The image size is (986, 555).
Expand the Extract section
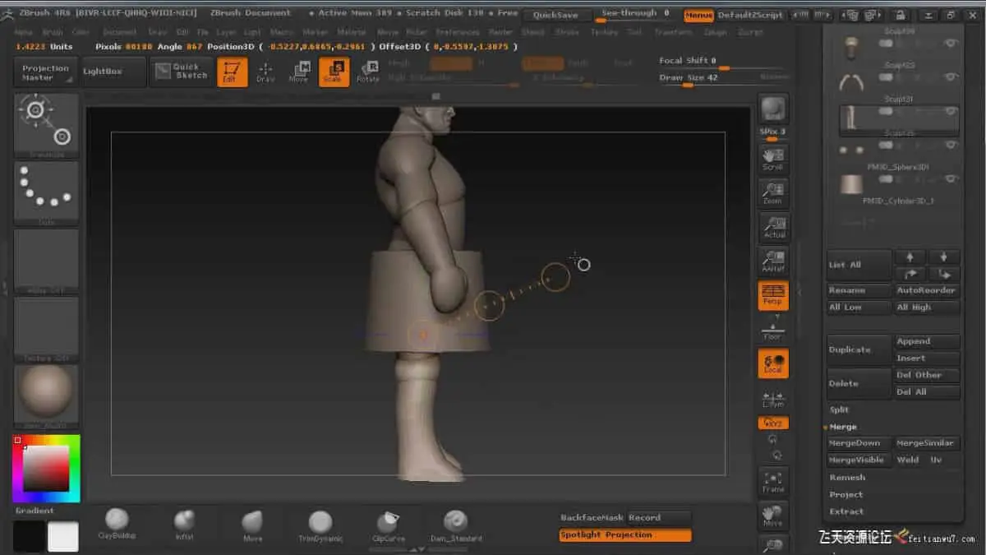[845, 511]
